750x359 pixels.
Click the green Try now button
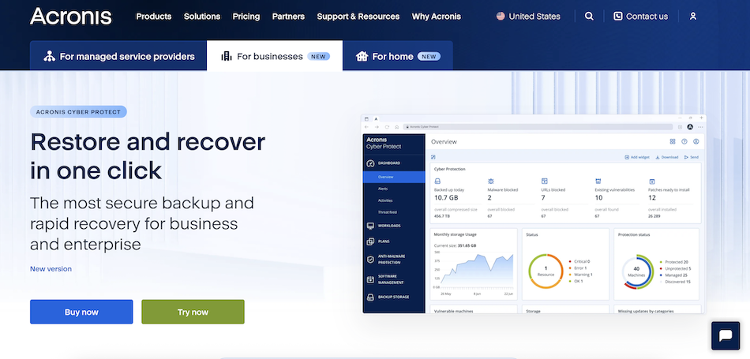[193, 312]
